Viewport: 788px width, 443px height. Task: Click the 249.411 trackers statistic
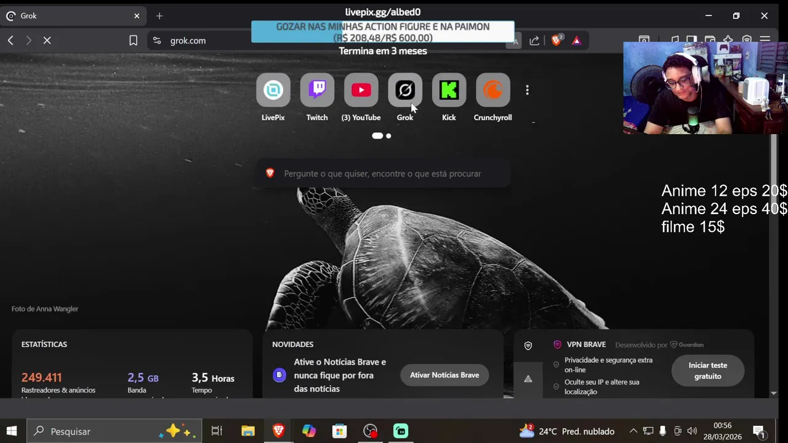[41, 378]
